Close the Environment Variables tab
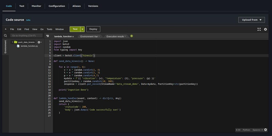Image resolution: width=272 pixels, height=136 pixels. click(x=99, y=36)
